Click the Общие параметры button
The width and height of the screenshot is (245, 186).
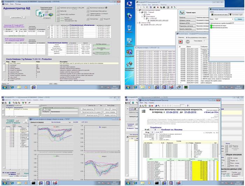(x=88, y=109)
